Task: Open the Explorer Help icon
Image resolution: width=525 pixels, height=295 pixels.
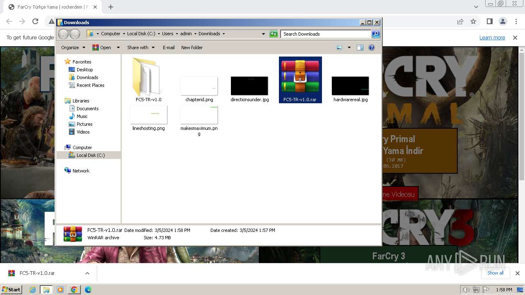Action: click(372, 48)
